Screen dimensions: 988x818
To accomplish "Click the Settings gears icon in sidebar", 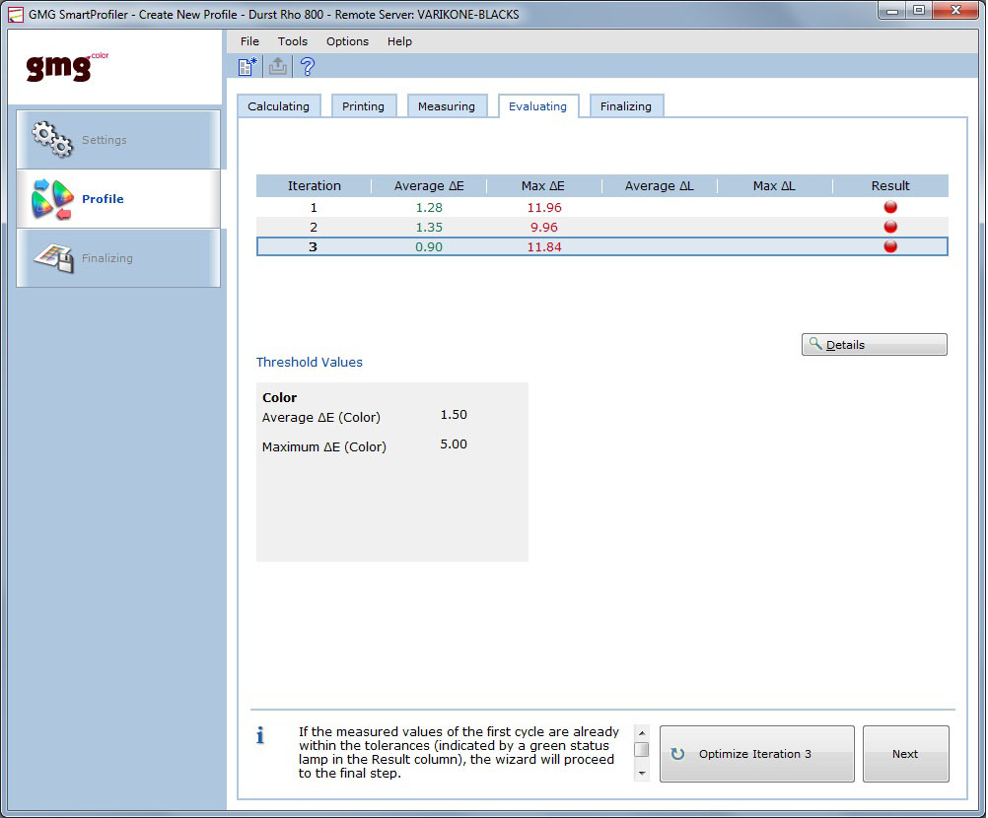I will [52, 139].
